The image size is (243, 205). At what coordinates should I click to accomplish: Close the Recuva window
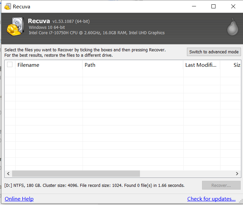point(233,6)
